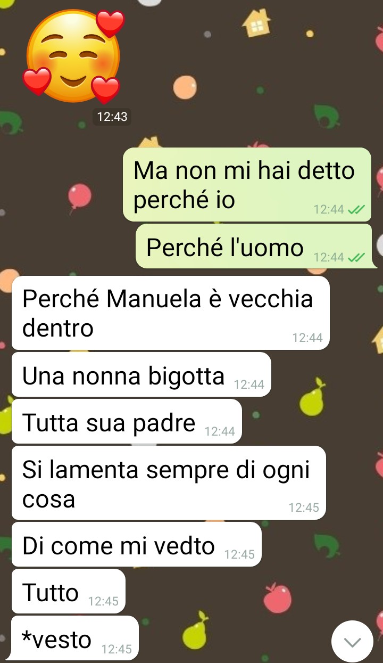Tap the smiling face with hearts emoji
Screen dimensions: 383x663
pyautogui.click(x=73, y=56)
